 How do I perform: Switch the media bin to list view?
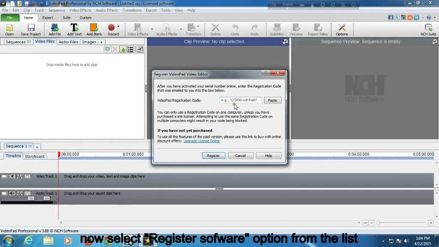(130, 50)
